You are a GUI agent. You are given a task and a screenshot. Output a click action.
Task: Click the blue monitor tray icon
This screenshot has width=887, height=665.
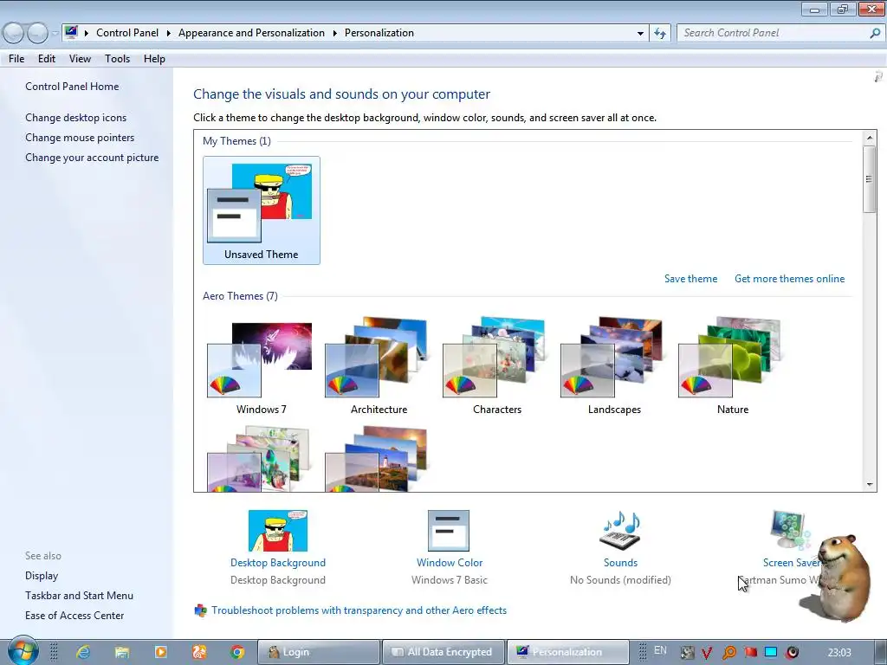click(771, 652)
